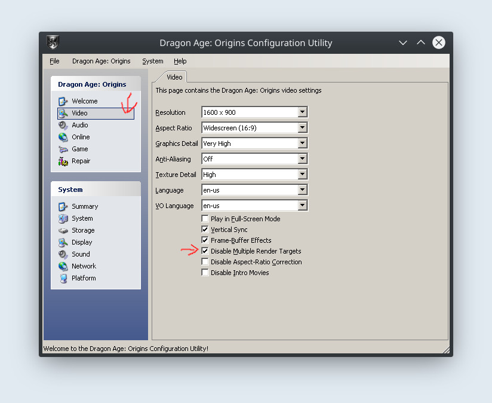Click the Widescreen (16:9) value field
The image size is (492, 403).
[x=250, y=127]
